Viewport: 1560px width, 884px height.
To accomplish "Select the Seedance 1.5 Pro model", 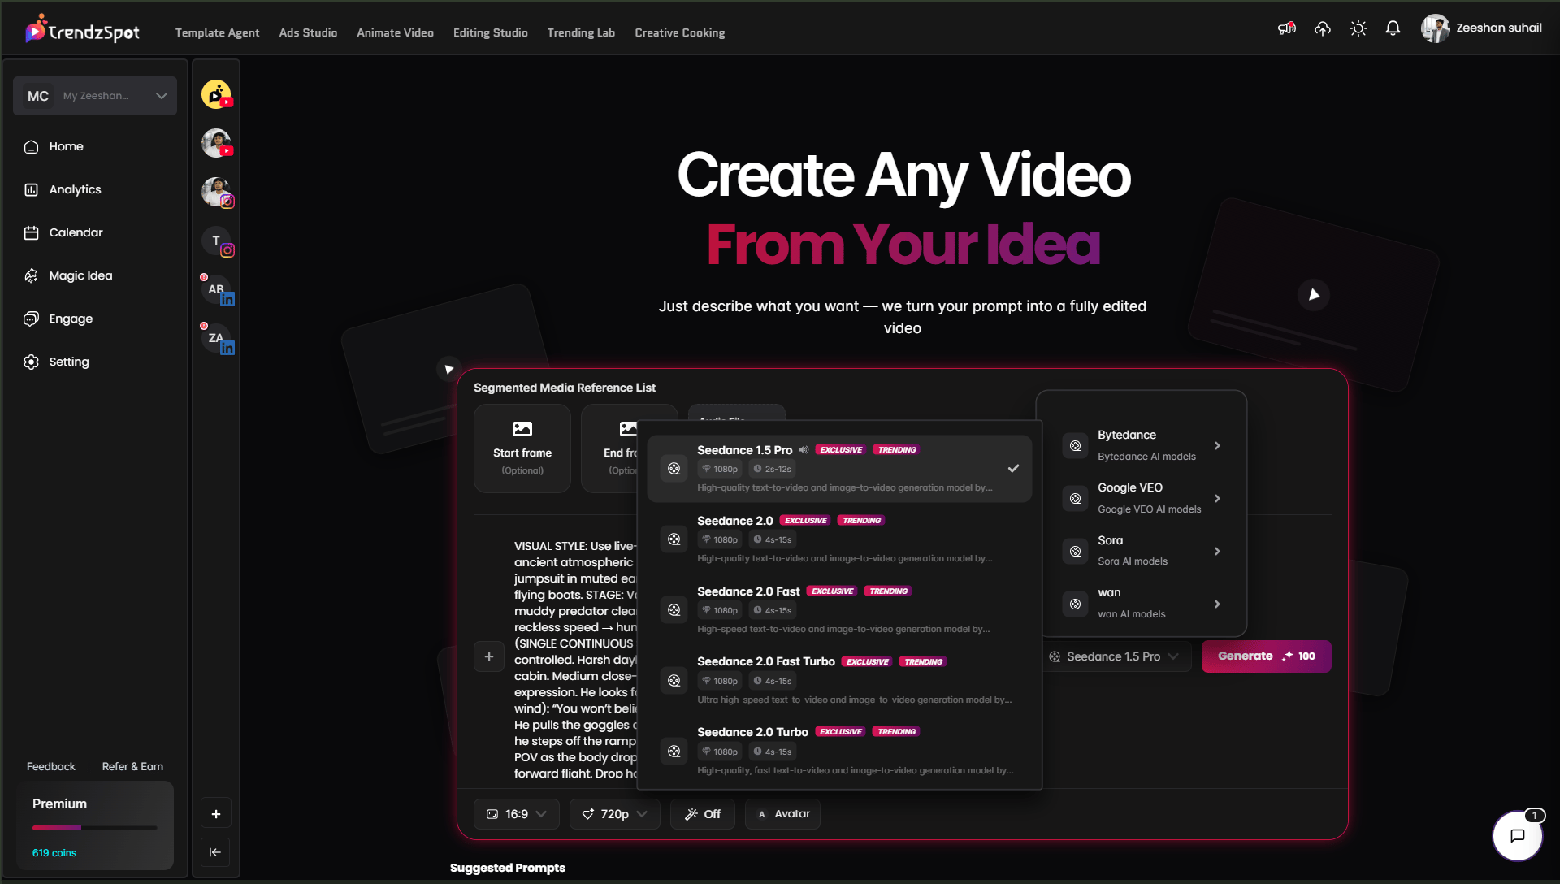I will (x=839, y=469).
